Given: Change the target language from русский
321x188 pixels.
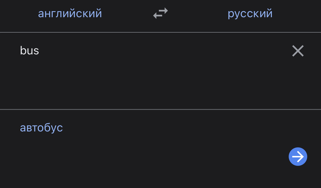Looking at the screenshot, I should pyautogui.click(x=250, y=13).
